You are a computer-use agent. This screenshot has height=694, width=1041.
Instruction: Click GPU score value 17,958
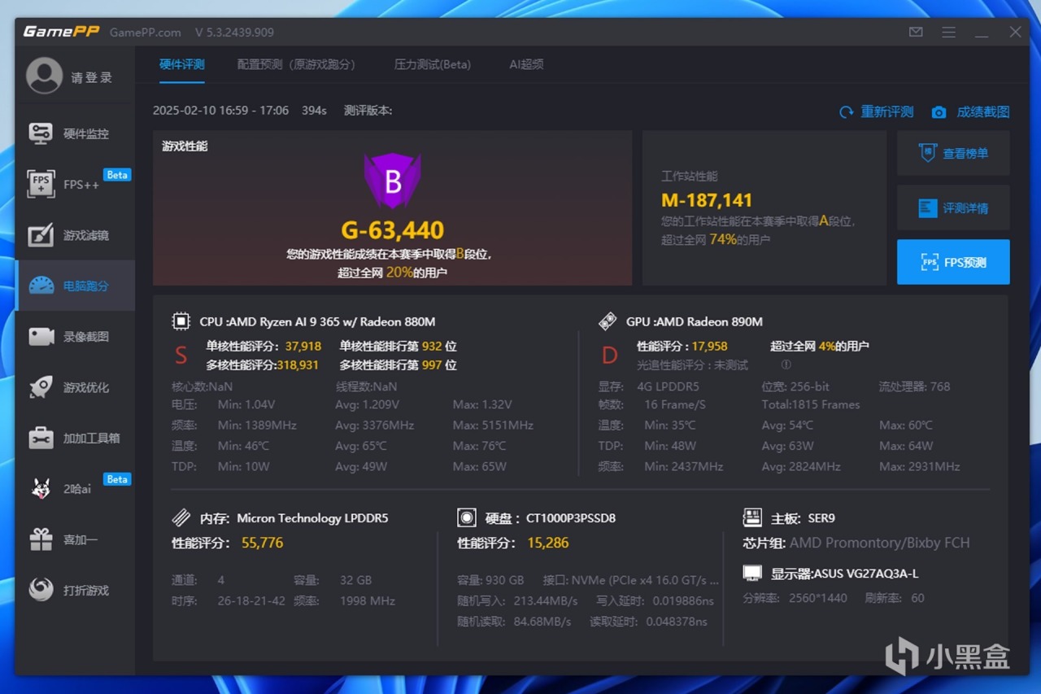click(x=710, y=346)
